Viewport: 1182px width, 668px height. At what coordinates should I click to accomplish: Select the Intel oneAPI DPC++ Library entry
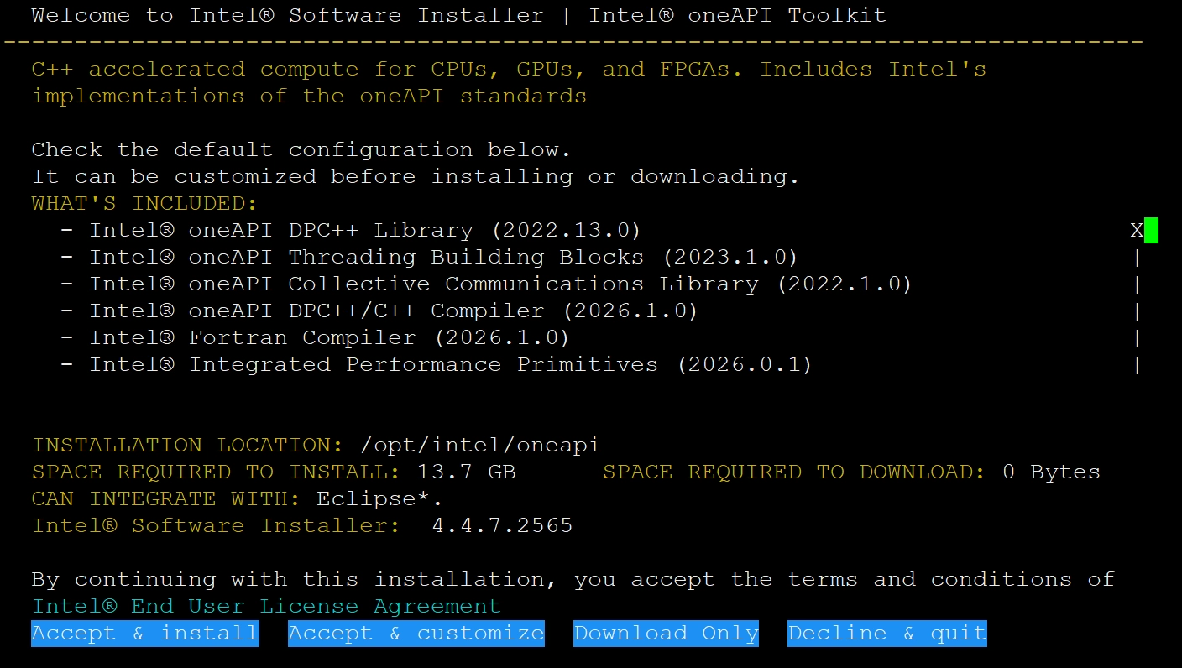click(x=365, y=231)
